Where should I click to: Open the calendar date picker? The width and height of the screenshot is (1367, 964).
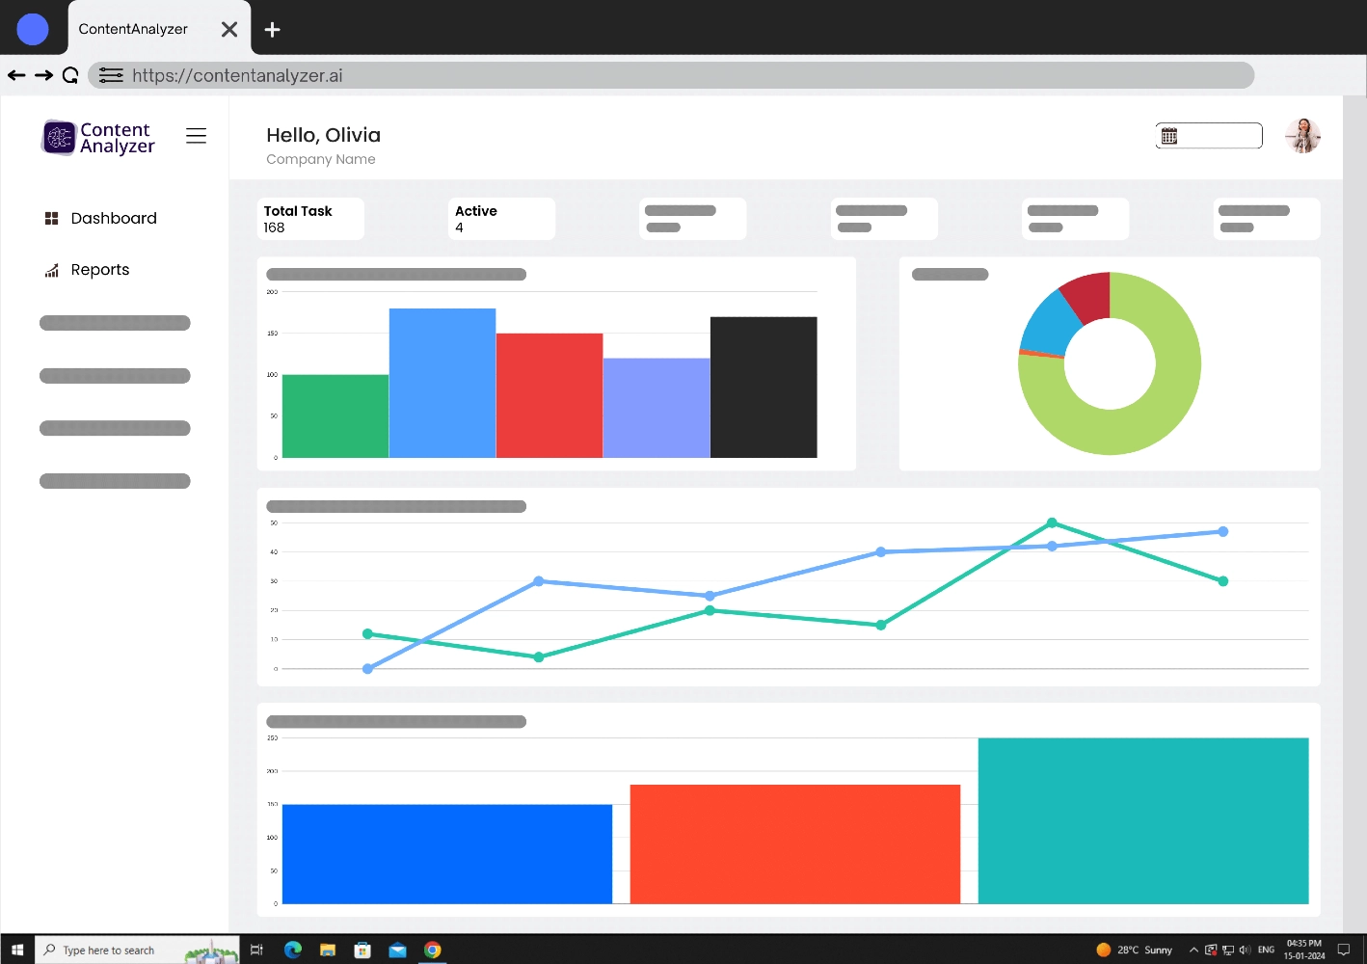(x=1169, y=135)
